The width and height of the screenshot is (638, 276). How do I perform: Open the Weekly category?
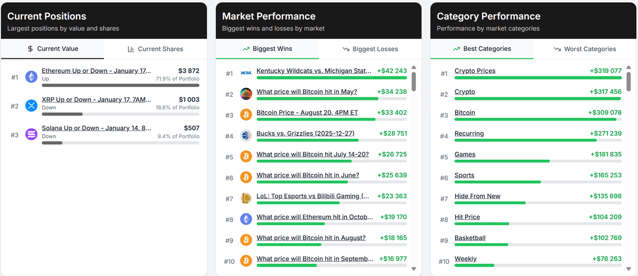coord(466,258)
